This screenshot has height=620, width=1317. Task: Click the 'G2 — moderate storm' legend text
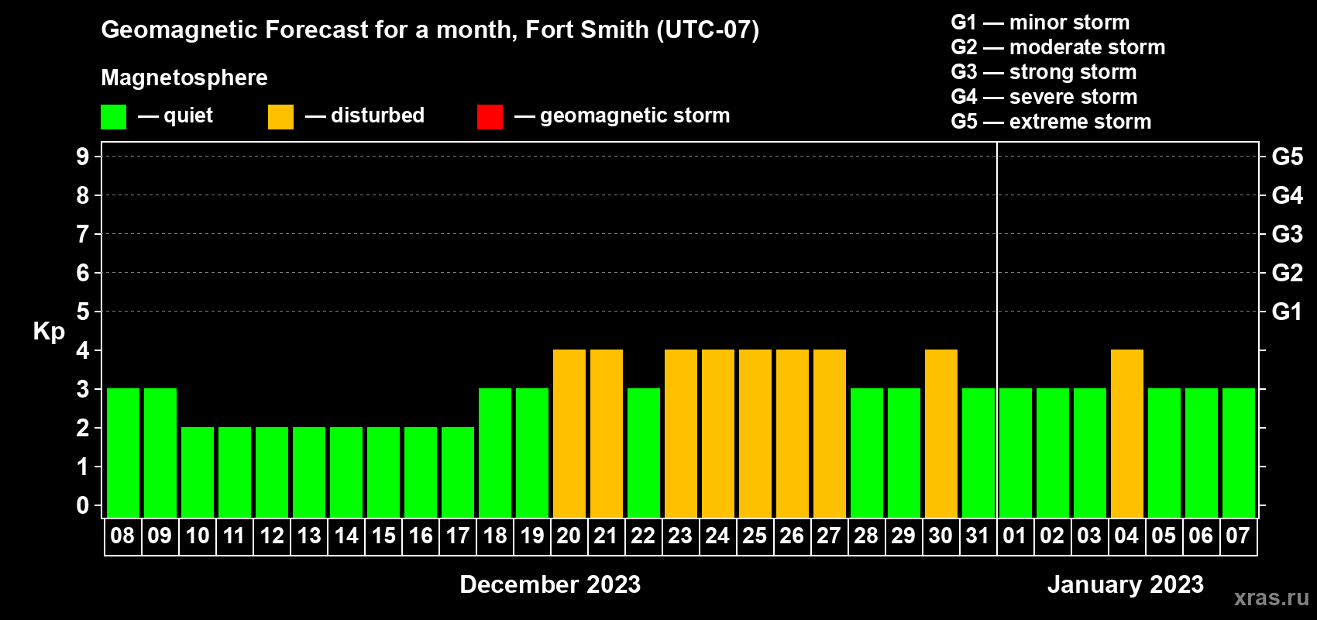[1057, 47]
